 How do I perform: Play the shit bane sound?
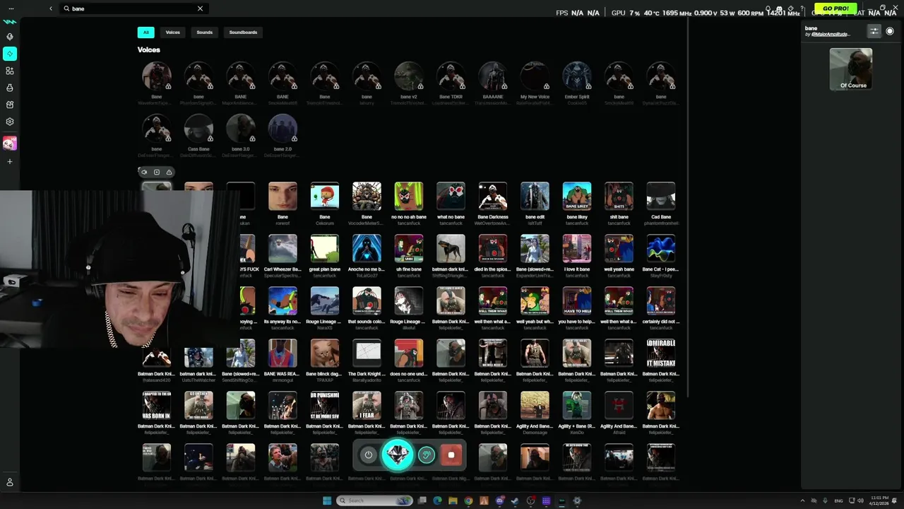point(619,197)
